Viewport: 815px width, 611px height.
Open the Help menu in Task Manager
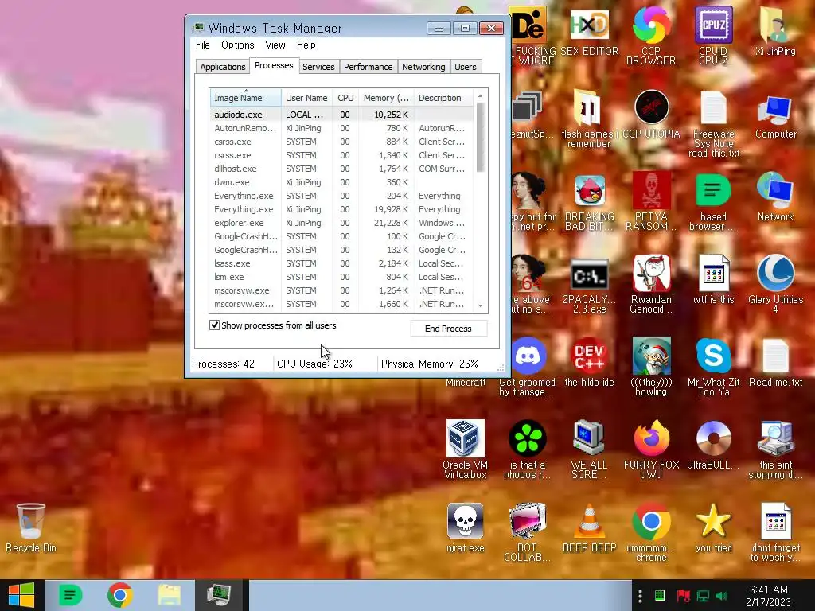pos(306,45)
